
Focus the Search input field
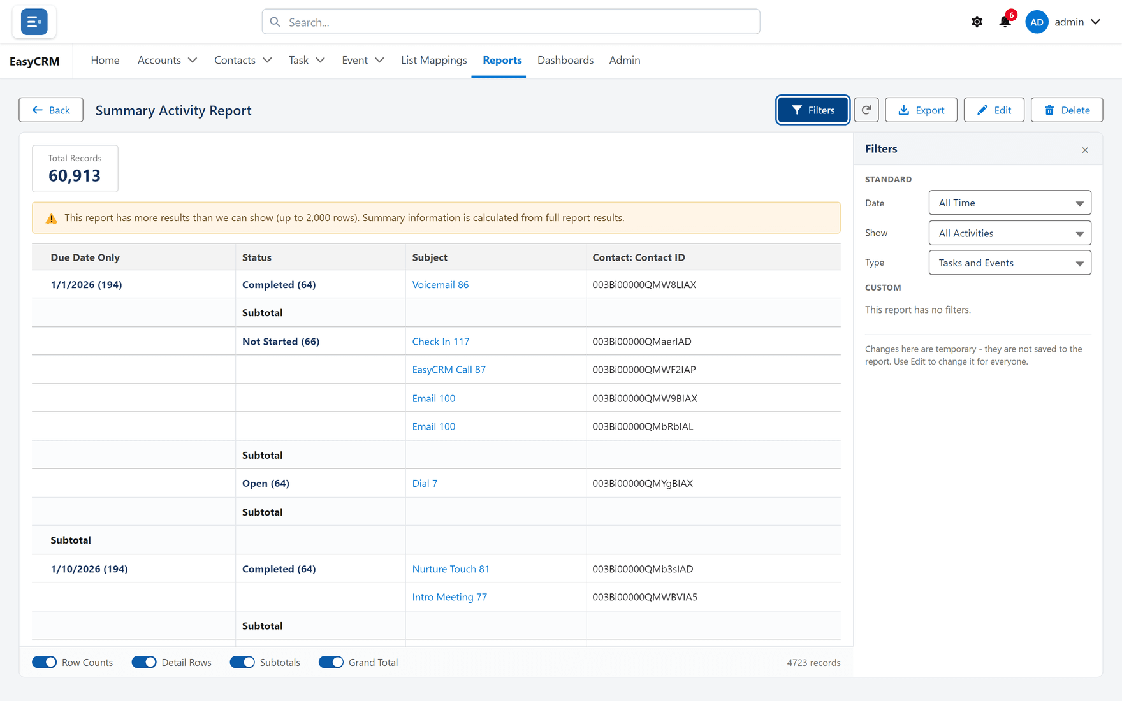tap(511, 22)
